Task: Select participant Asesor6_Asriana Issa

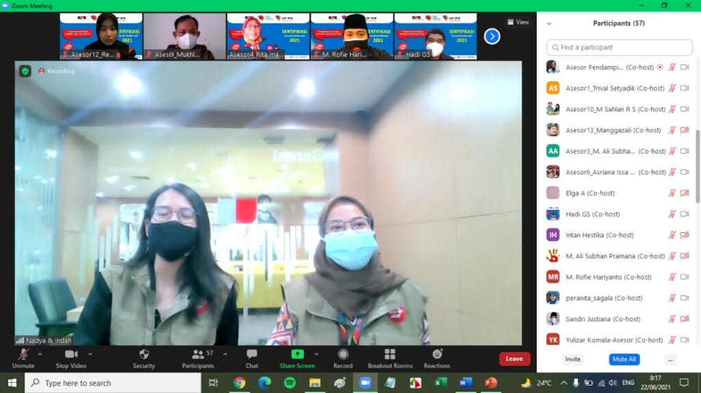Action: pyautogui.click(x=619, y=172)
